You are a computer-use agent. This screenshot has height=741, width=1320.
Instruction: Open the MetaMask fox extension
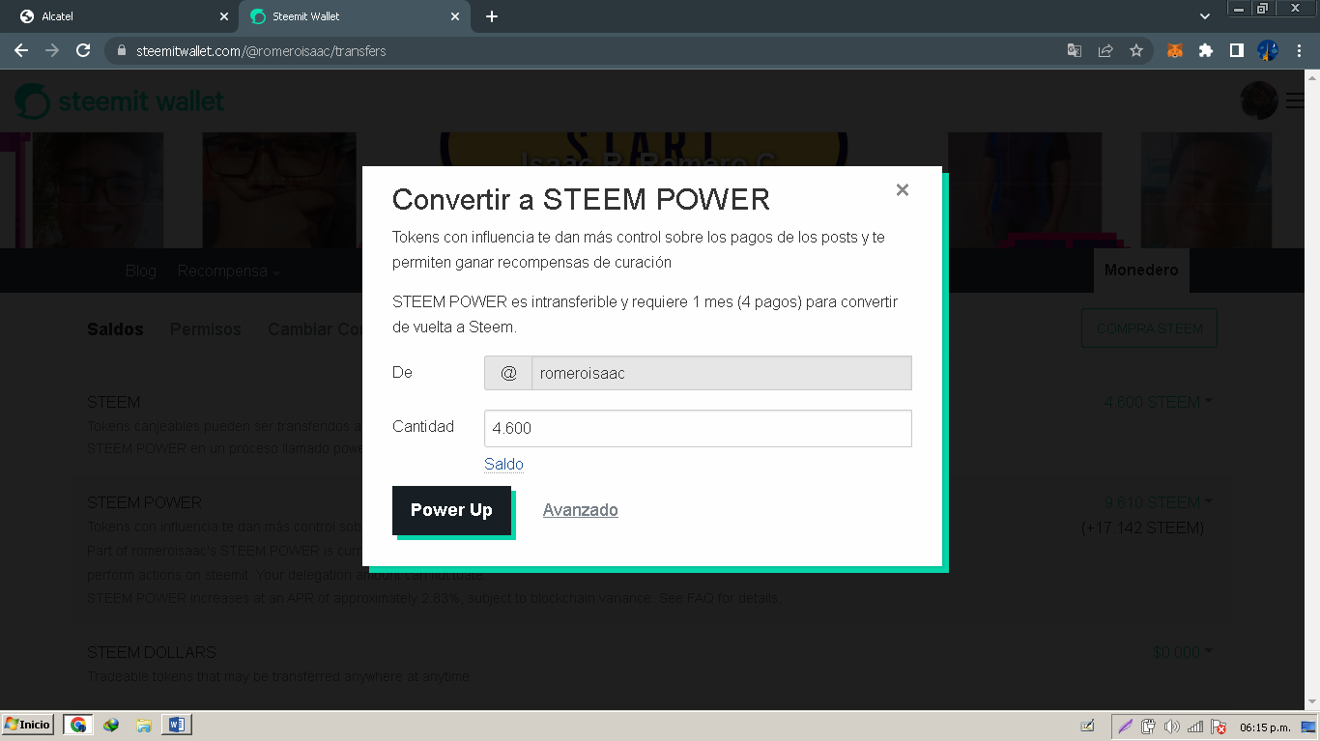1175,51
